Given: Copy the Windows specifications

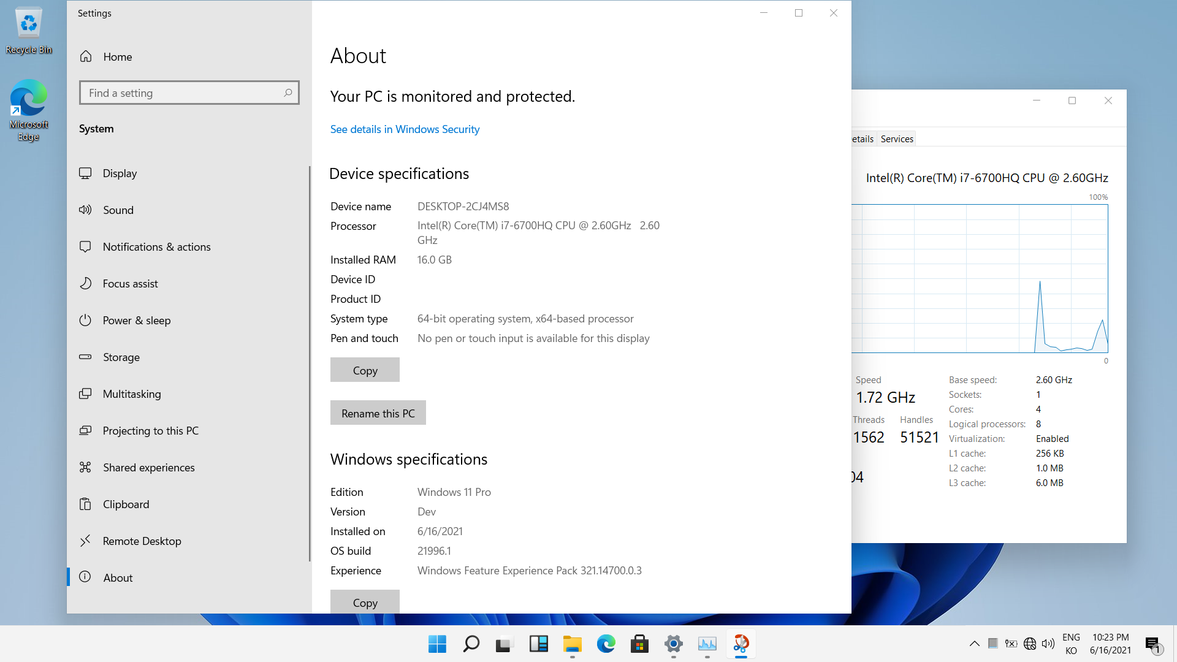Looking at the screenshot, I should (365, 602).
